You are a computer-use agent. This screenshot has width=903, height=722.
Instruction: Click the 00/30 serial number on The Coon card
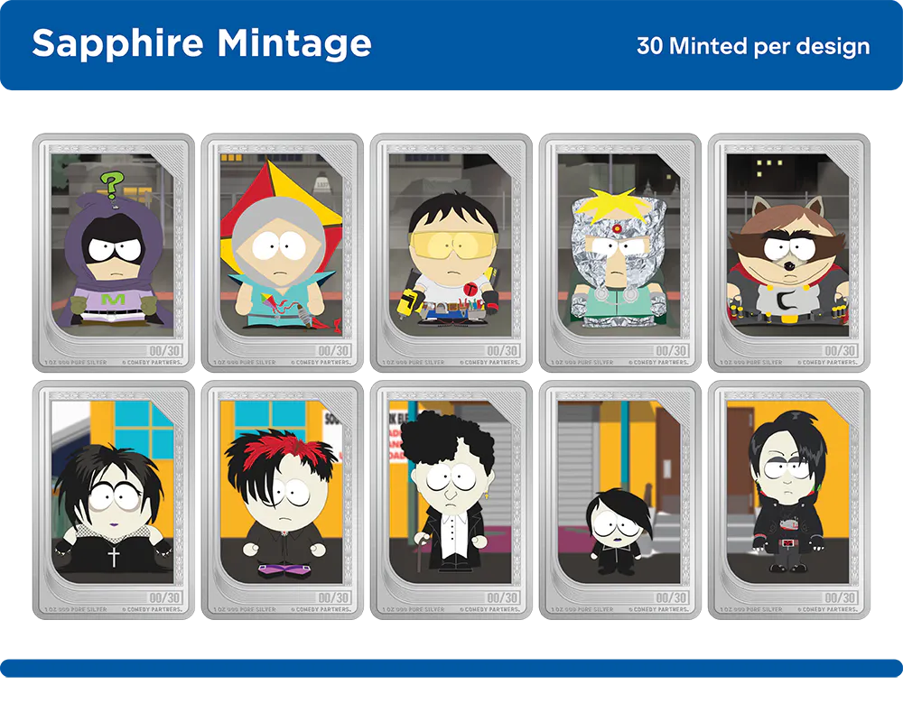840,351
